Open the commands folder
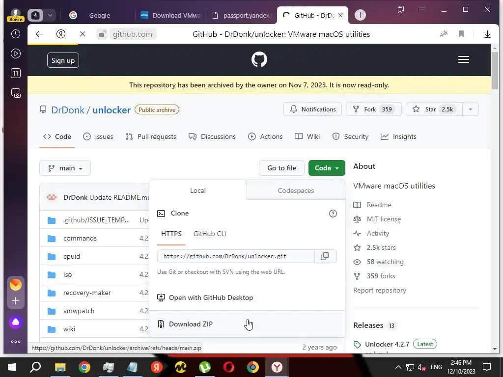The height and width of the screenshot is (377, 503). point(80,239)
